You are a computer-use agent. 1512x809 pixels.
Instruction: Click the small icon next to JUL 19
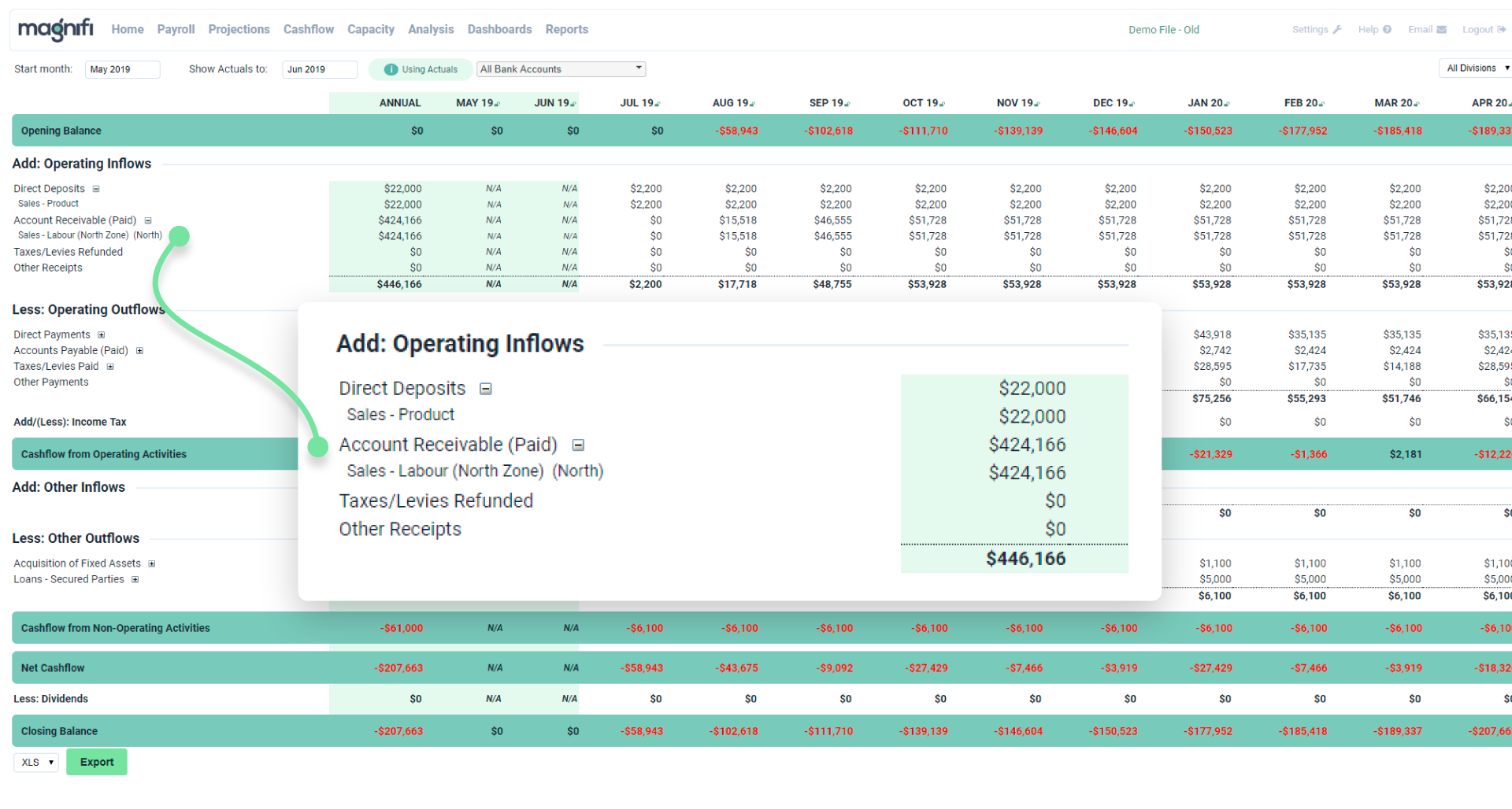coord(658,104)
